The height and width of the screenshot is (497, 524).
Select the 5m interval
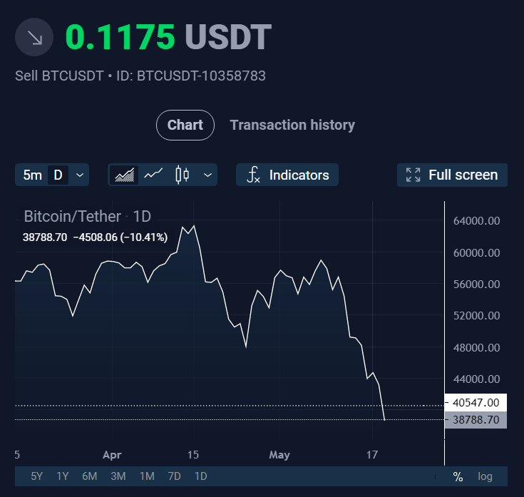click(x=32, y=175)
